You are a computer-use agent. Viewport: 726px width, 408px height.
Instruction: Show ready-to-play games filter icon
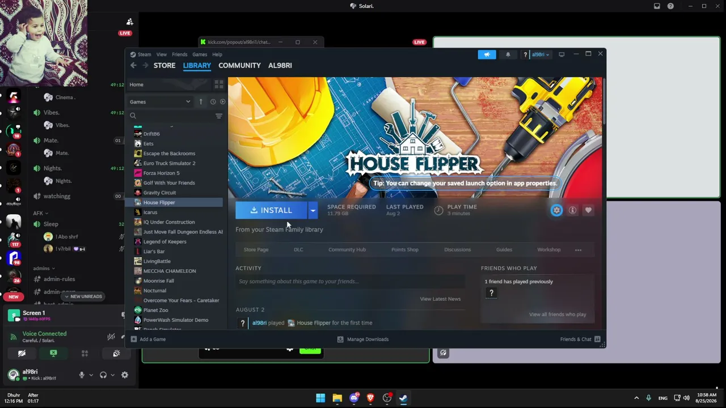tap(222, 102)
